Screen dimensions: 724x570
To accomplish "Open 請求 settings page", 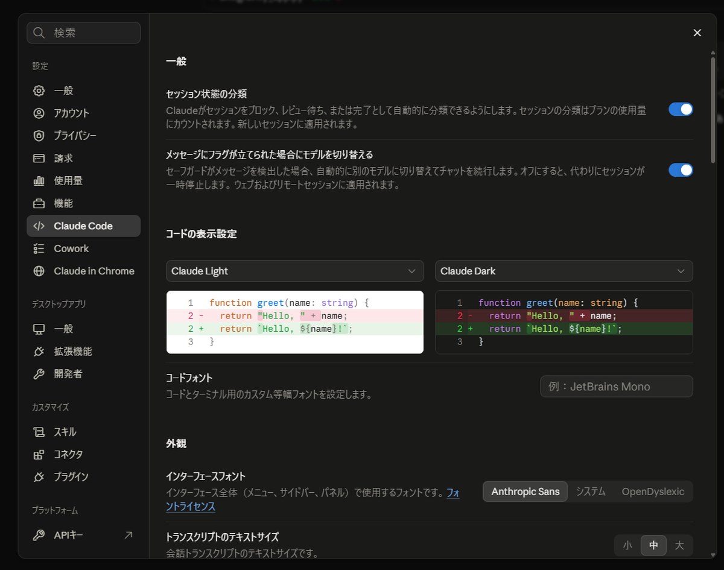I will tap(84, 158).
